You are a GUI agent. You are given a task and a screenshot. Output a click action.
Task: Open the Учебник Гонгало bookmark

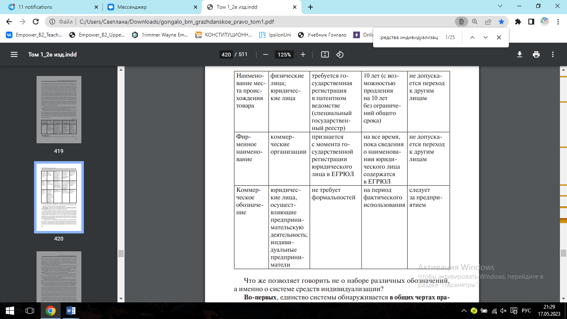322,35
